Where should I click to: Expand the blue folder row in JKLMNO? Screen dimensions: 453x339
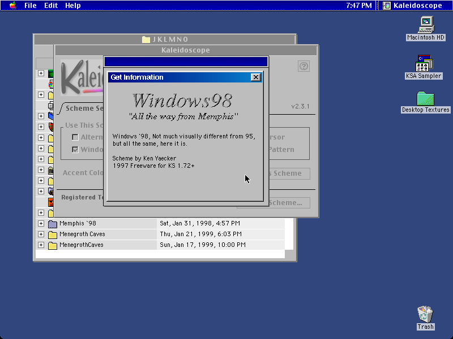(41, 116)
